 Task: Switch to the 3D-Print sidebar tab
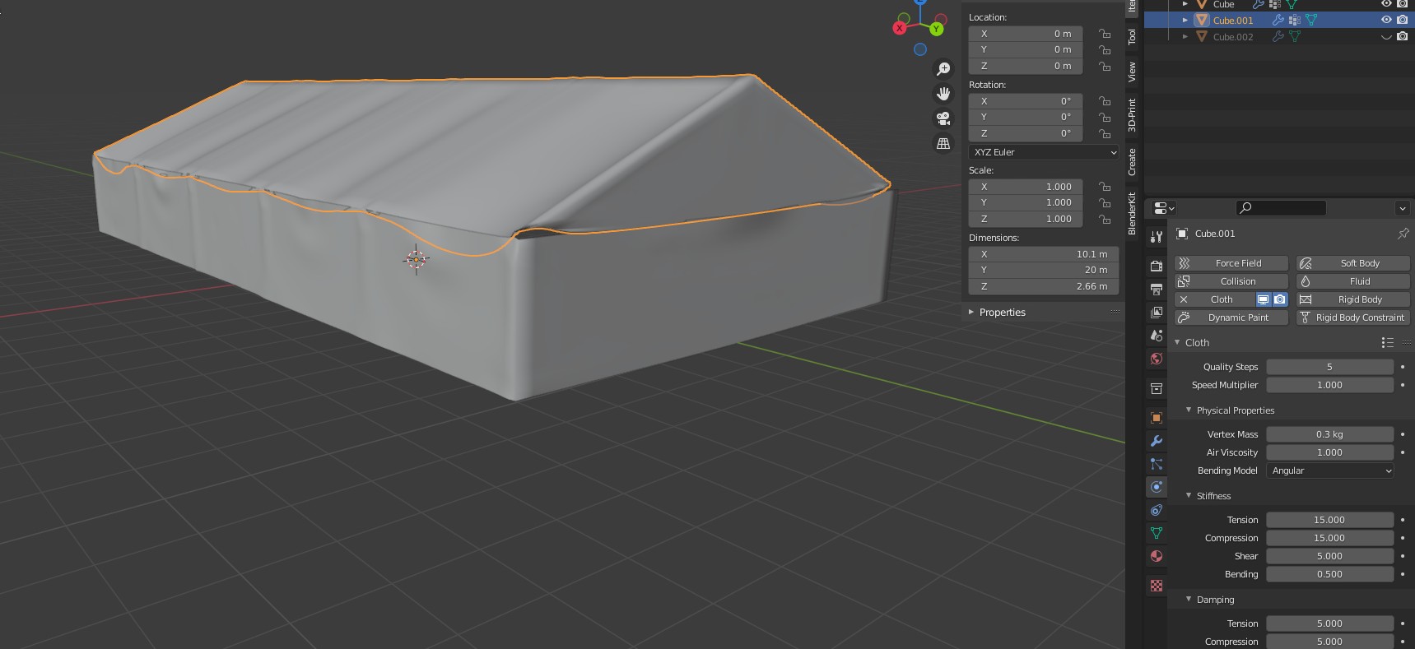point(1132,115)
